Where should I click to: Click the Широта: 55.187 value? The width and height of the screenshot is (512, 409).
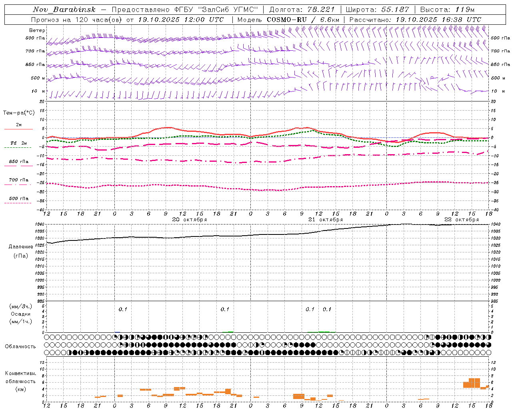(x=377, y=10)
